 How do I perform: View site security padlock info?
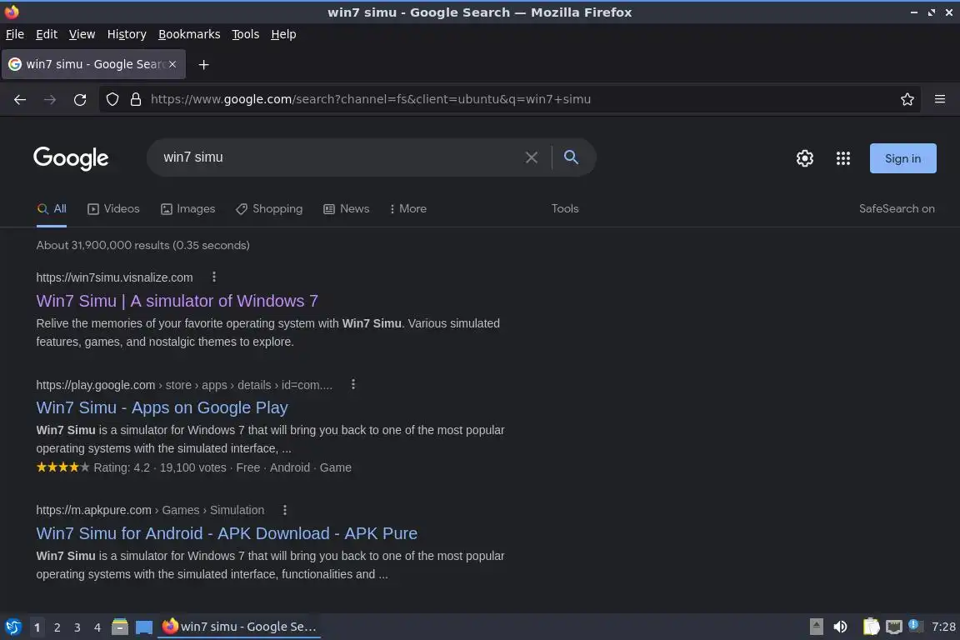136,99
